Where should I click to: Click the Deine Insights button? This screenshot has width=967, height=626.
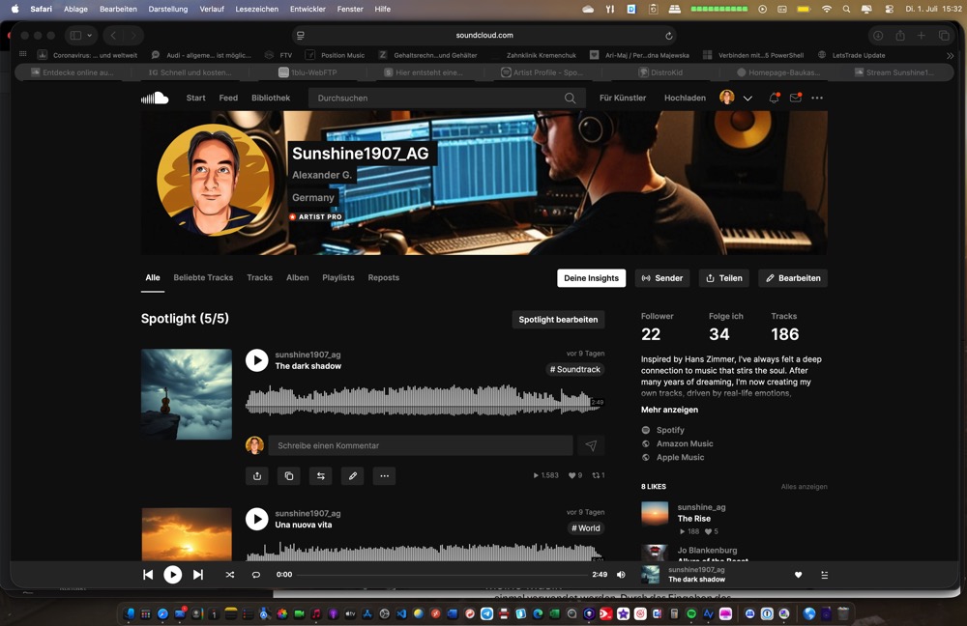click(591, 278)
